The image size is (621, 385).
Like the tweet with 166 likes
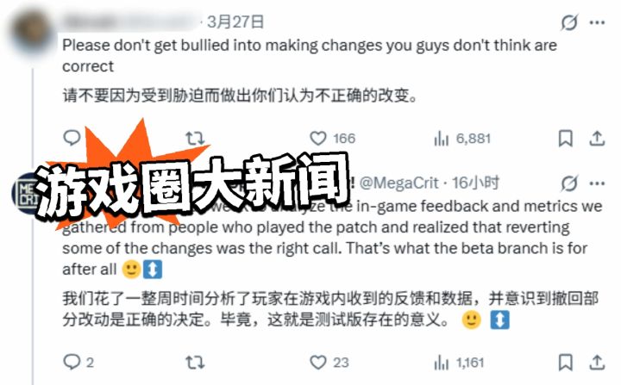pos(332,139)
